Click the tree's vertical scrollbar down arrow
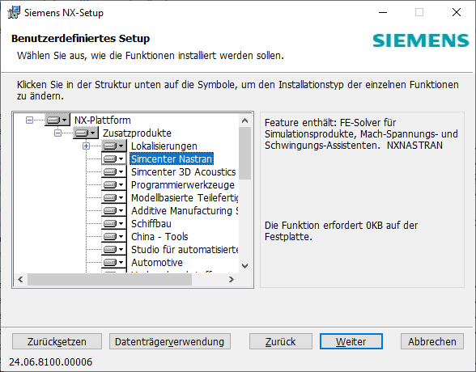The width and height of the screenshot is (476, 372). coord(244,266)
